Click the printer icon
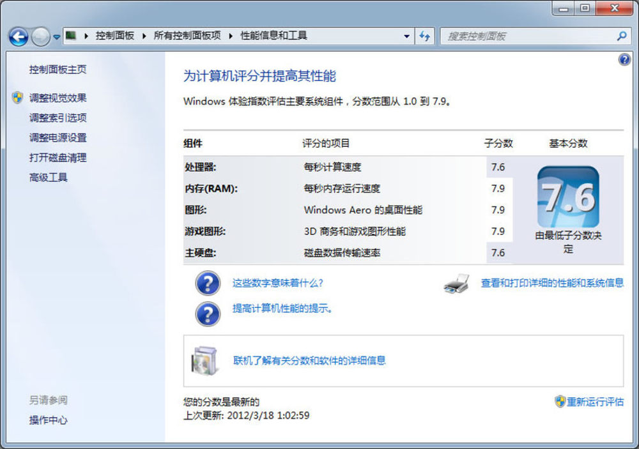The width and height of the screenshot is (639, 449). click(456, 284)
